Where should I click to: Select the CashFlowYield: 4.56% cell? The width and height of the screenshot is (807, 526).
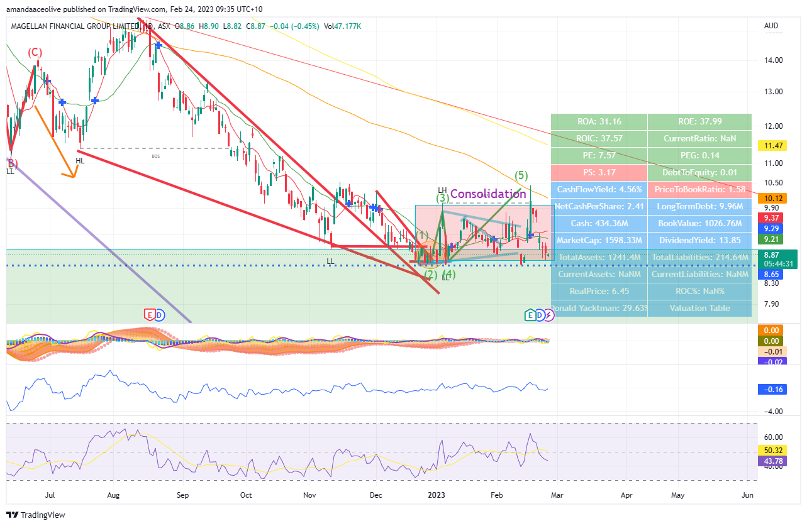(598, 189)
